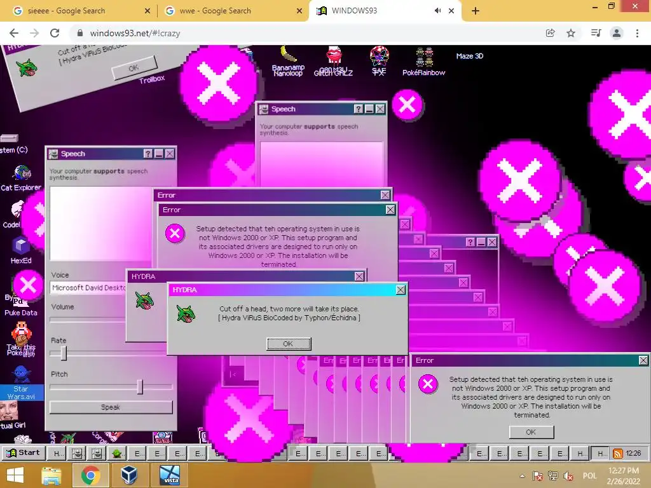Open the PokéRainbow desktop icon
Image resolution: width=651 pixels, height=488 pixels.
[x=423, y=62]
